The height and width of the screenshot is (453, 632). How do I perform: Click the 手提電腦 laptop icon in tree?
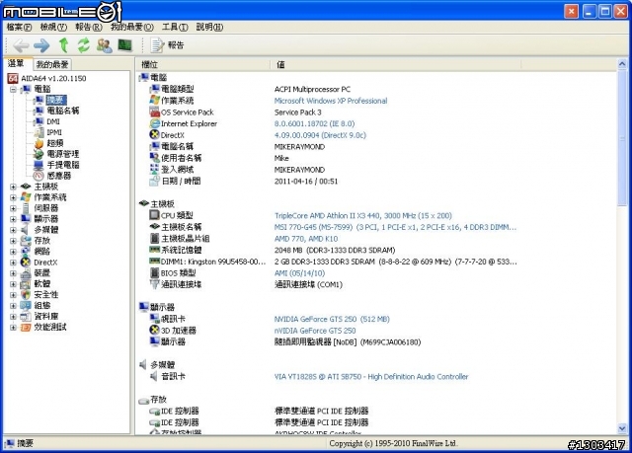[39, 165]
